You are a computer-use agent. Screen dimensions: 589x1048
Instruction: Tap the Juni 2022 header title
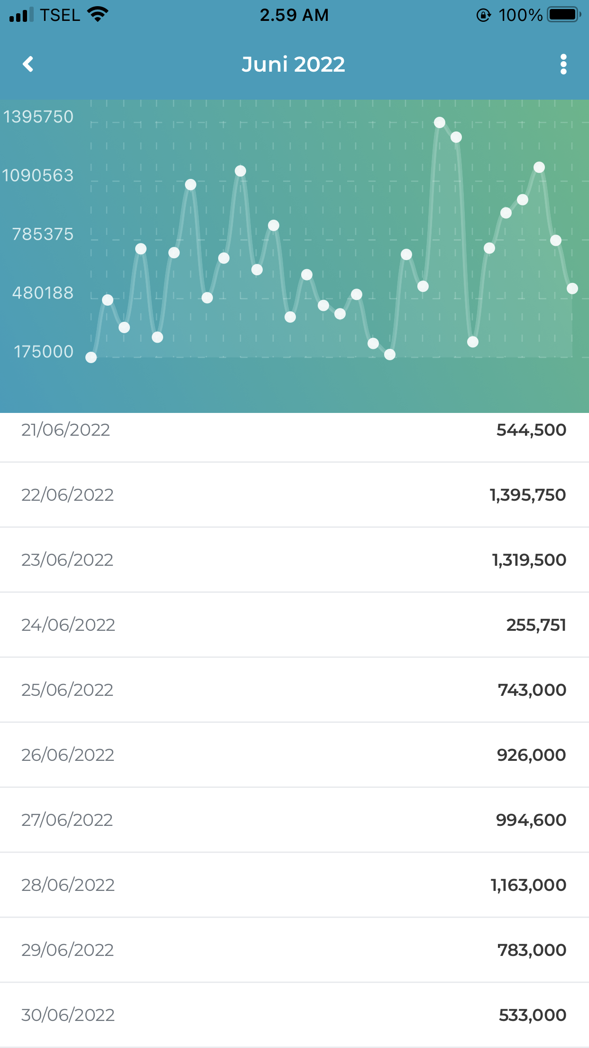click(294, 64)
